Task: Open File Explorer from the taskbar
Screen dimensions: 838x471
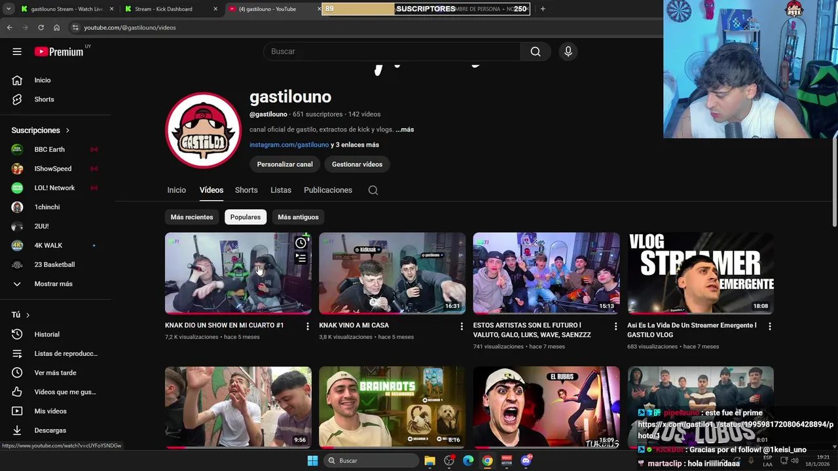Action: 429,461
